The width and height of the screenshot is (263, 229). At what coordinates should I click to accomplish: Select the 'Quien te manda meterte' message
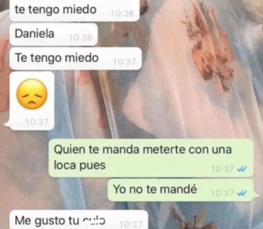(151, 158)
